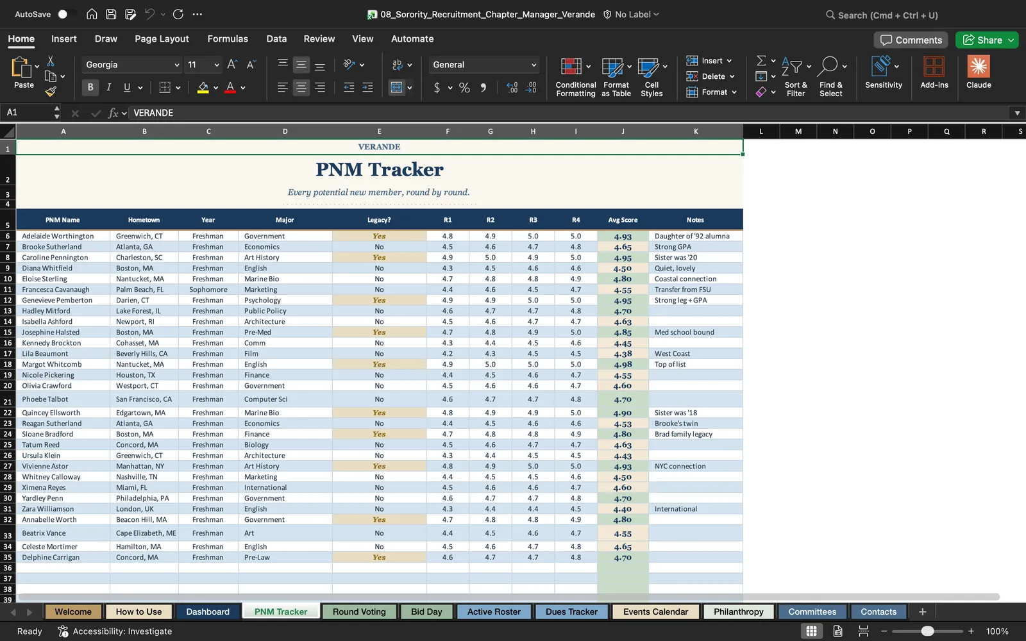Click the Align Left icon
This screenshot has height=641, width=1026.
(x=282, y=87)
